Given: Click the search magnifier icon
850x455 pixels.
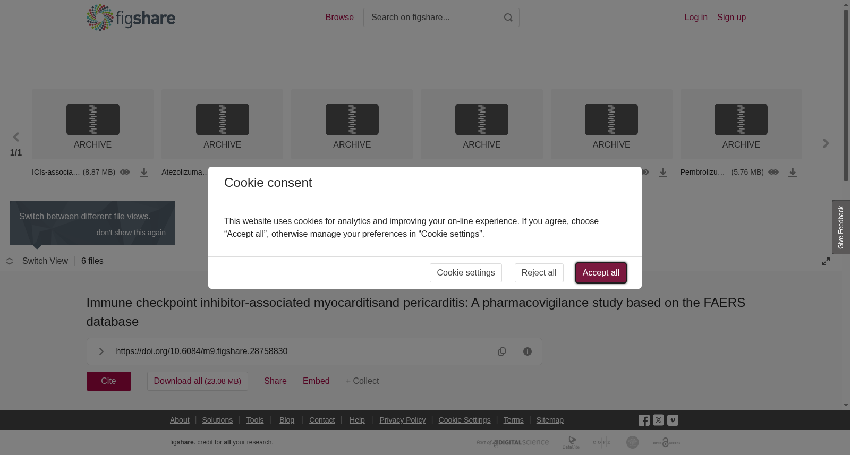Looking at the screenshot, I should tap(508, 18).
